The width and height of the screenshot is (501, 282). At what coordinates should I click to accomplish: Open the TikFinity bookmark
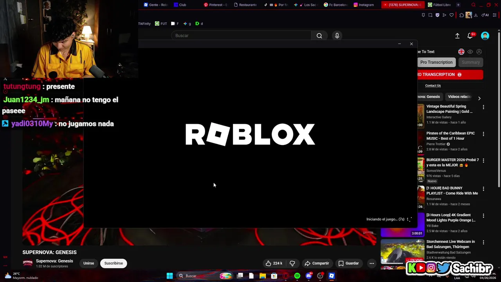pos(144,23)
